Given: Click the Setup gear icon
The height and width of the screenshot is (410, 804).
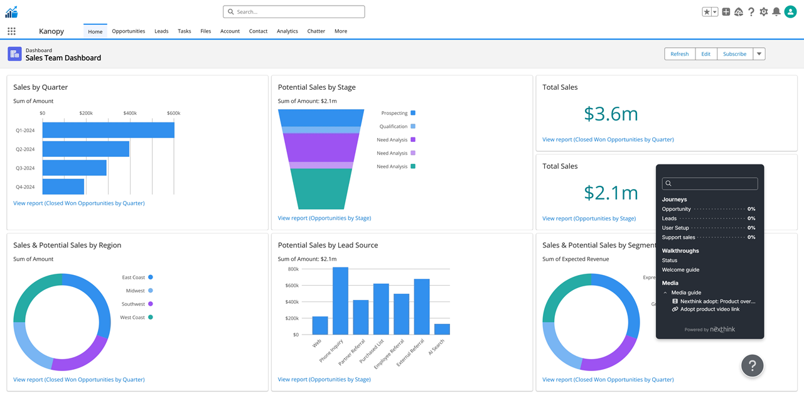Looking at the screenshot, I should tap(764, 12).
